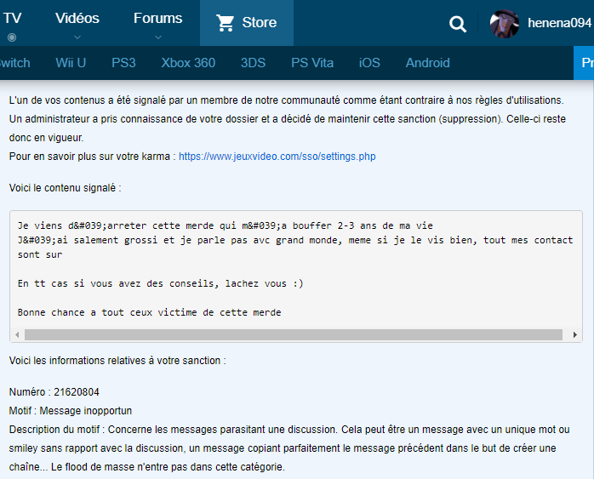Open the Store via shopping cart icon

pyautogui.click(x=226, y=23)
